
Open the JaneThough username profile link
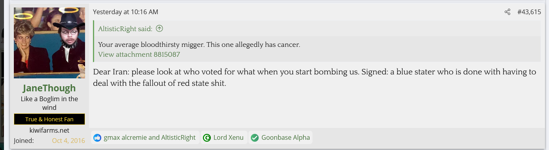[x=49, y=88]
